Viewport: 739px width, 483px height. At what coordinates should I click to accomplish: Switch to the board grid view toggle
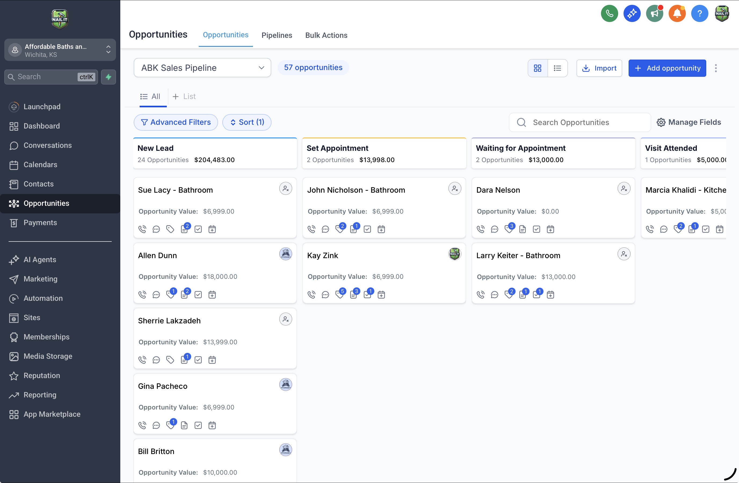click(x=538, y=68)
